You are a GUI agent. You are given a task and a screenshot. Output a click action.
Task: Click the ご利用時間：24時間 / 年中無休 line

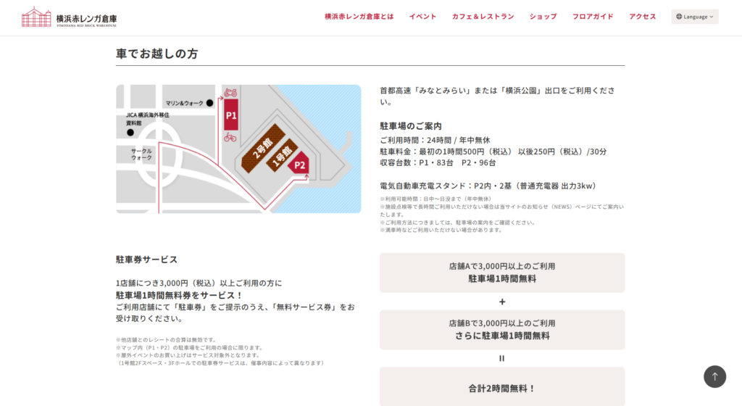[435, 140]
